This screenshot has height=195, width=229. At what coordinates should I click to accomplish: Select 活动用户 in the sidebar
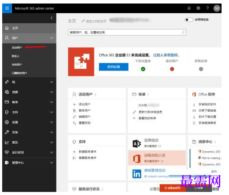[x=17, y=47]
